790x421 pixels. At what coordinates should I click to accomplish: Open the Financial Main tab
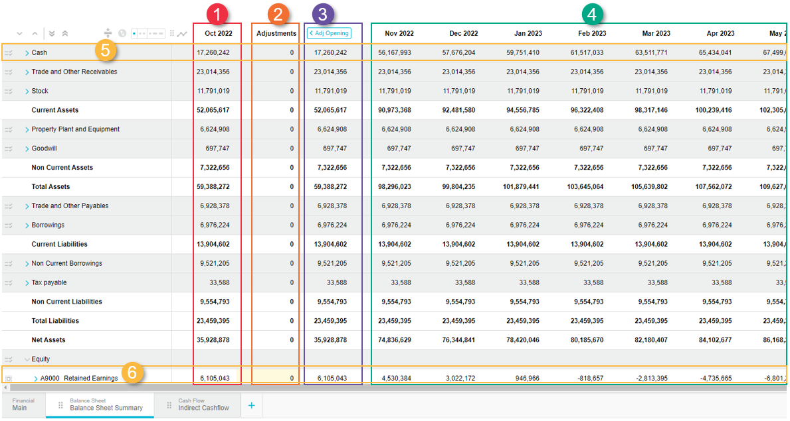point(23,405)
